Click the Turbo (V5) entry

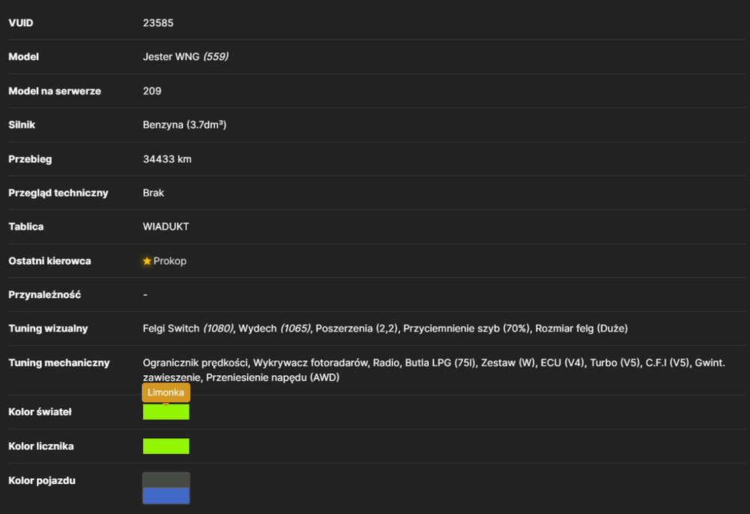pos(615,362)
